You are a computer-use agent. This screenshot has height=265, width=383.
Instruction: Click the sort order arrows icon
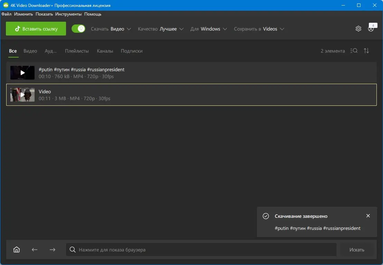(366, 51)
